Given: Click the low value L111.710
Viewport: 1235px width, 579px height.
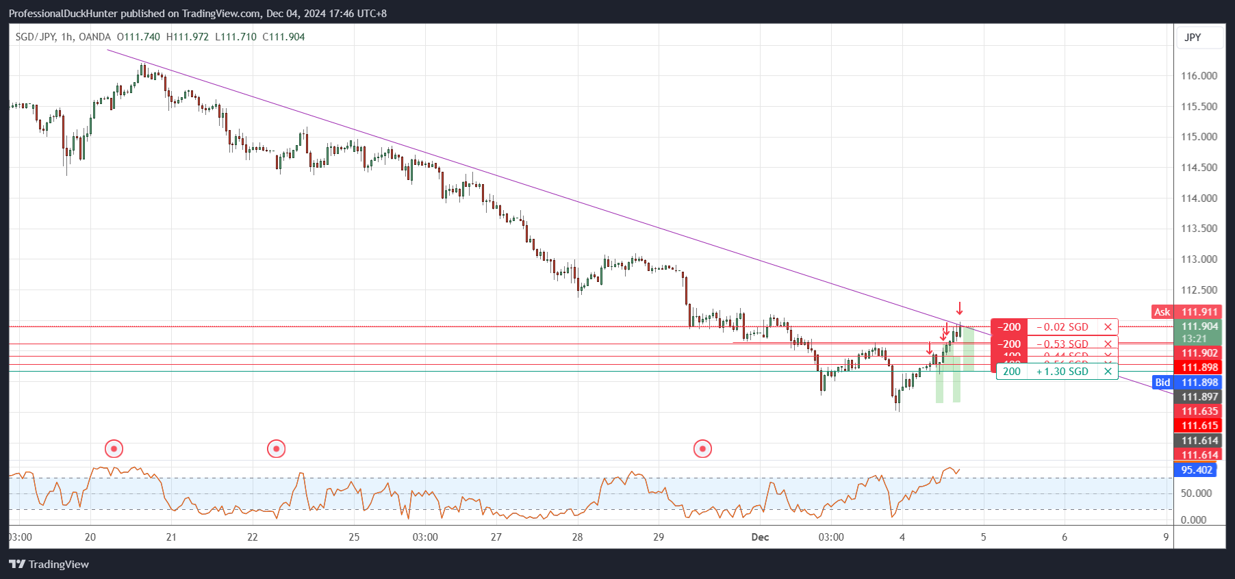Looking at the screenshot, I should (235, 37).
